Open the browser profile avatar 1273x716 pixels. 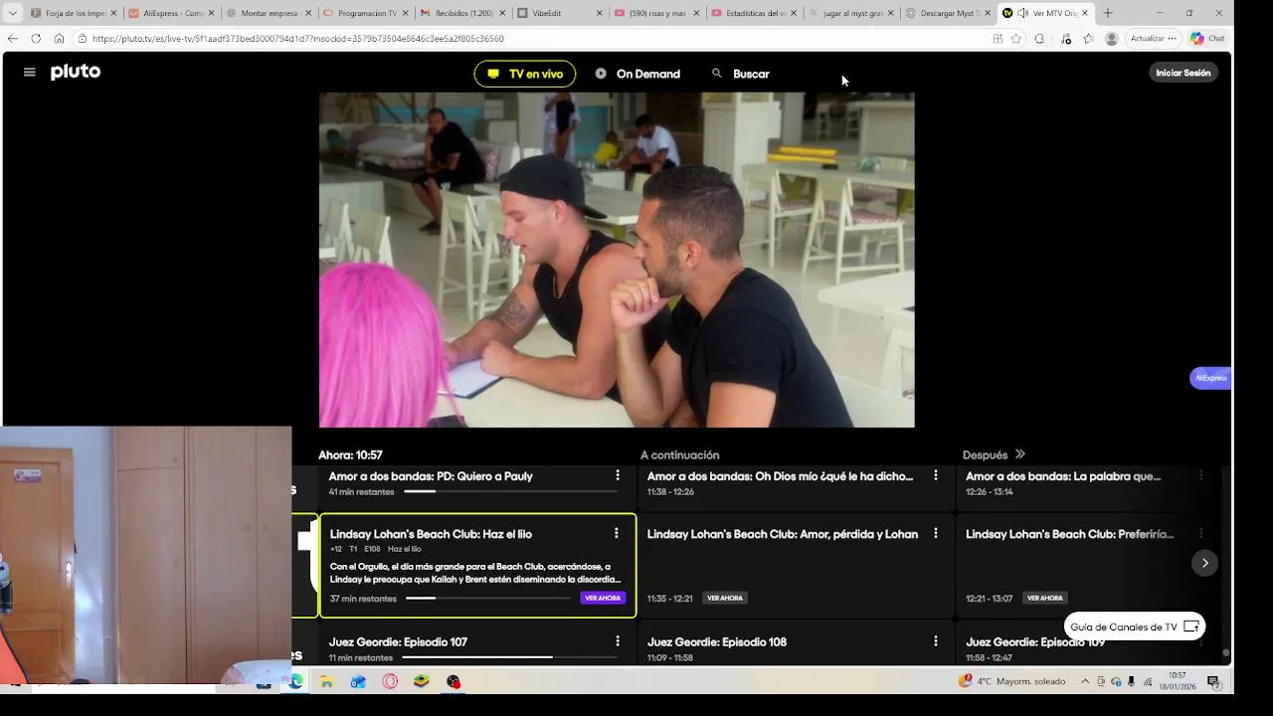pyautogui.click(x=1111, y=38)
